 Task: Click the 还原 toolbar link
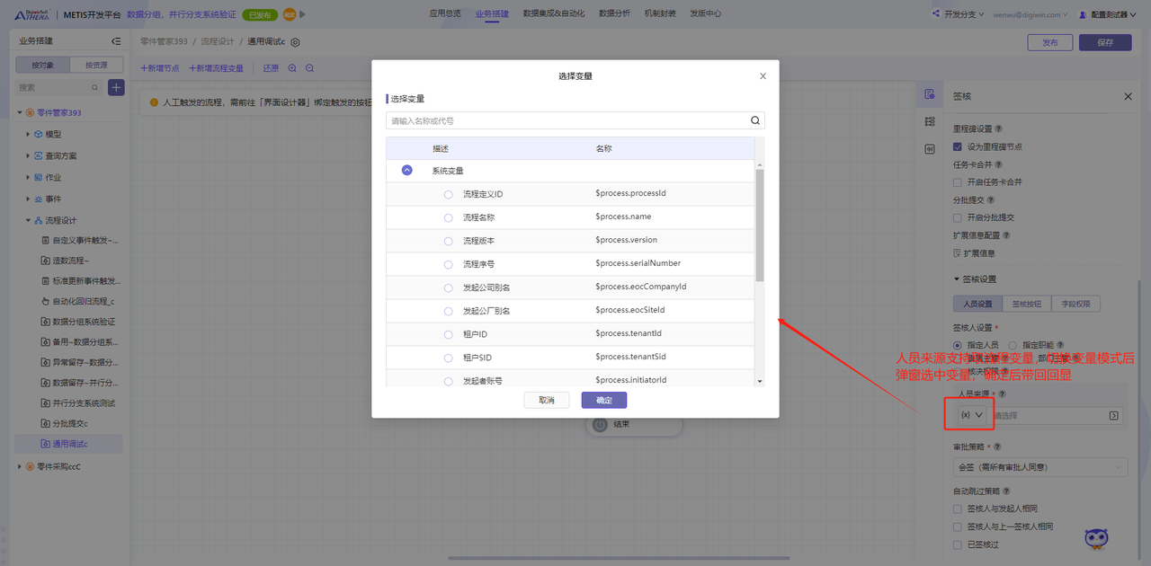tap(271, 68)
